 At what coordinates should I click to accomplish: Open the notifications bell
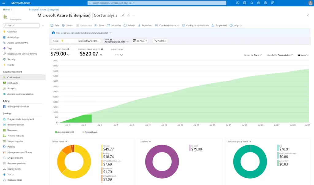(x=251, y=3)
